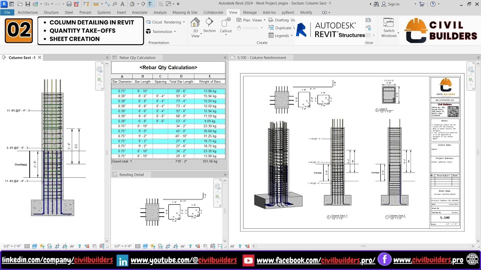The height and width of the screenshot is (270, 481).
Task: Toggle Sun Path icon in Bending Detail view bar
Action: click(153, 246)
